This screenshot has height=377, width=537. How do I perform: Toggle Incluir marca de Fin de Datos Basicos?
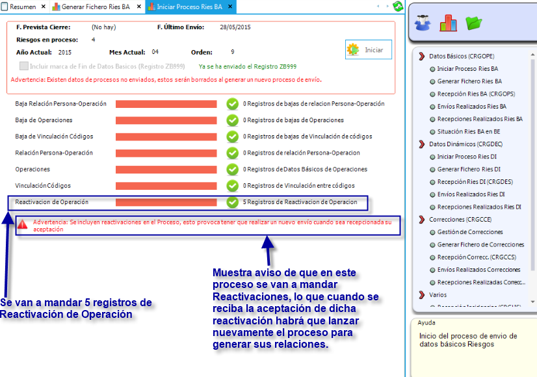point(24,66)
